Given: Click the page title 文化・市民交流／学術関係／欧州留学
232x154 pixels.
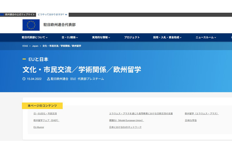Looking at the screenshot, I should (82, 70).
